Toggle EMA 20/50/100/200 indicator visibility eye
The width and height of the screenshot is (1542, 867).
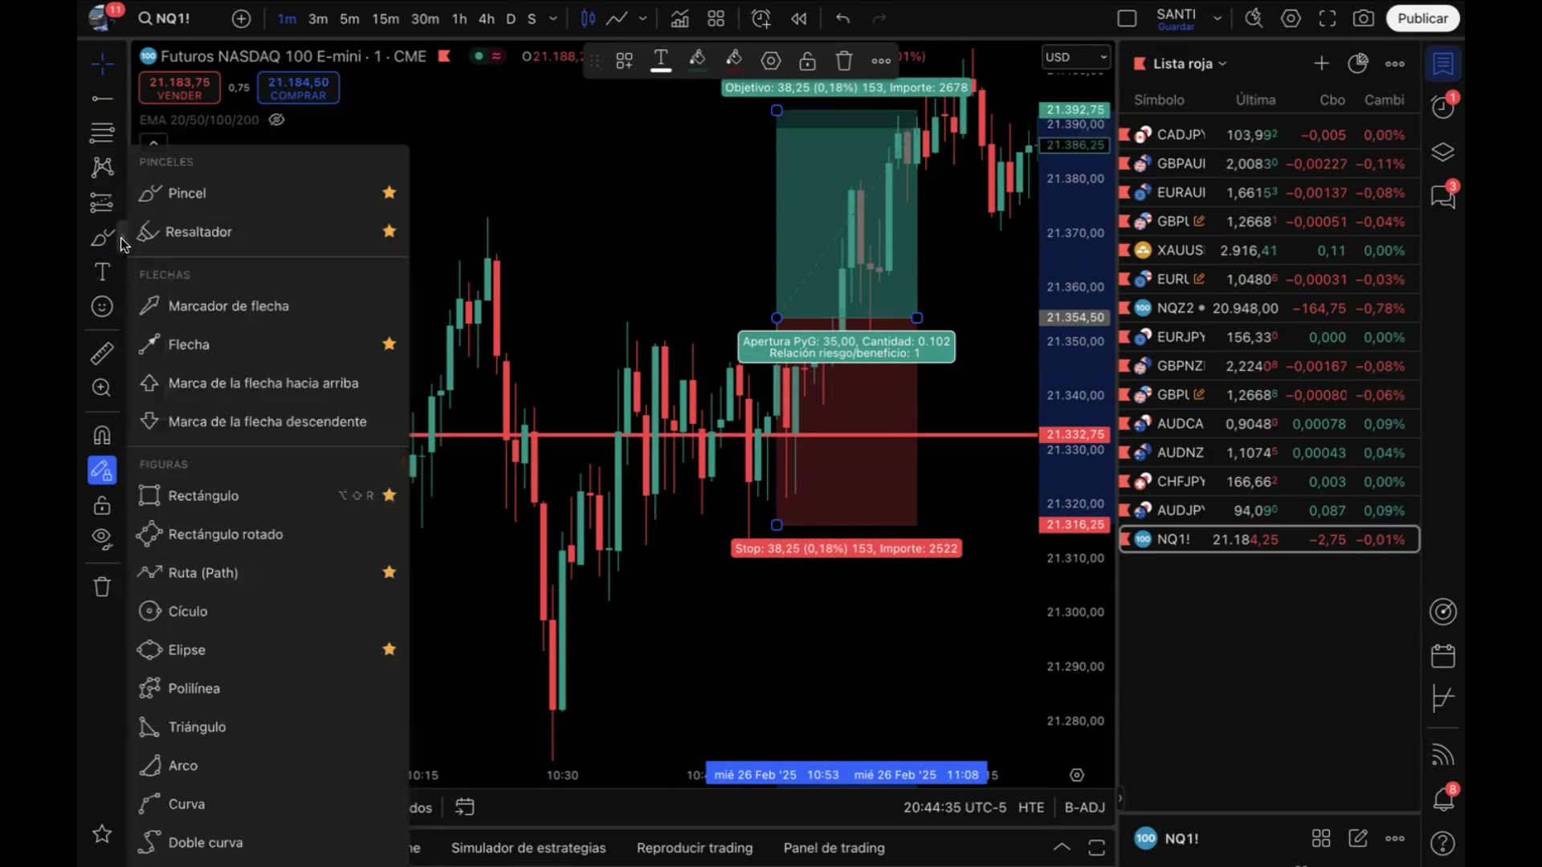point(276,120)
